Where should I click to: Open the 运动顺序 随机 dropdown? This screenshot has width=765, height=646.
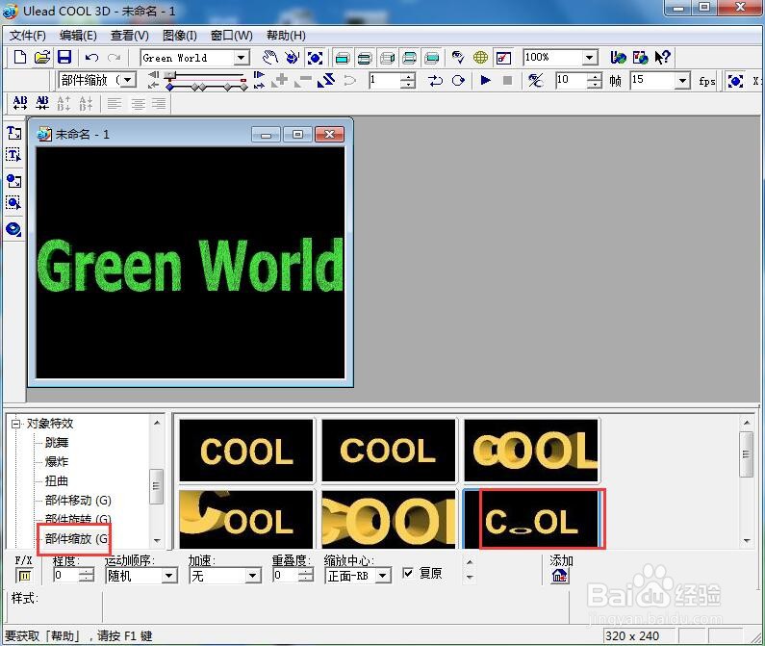click(169, 576)
